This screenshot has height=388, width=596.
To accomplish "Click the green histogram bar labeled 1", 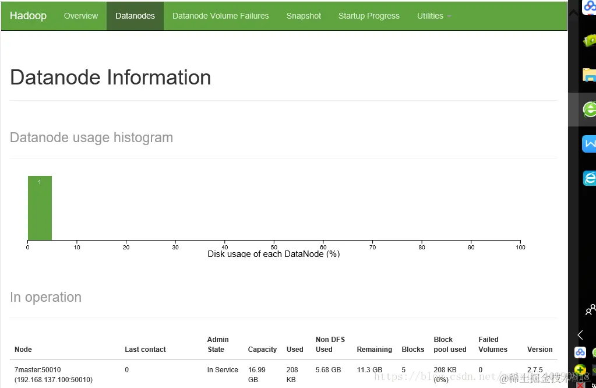I will pyautogui.click(x=40, y=208).
